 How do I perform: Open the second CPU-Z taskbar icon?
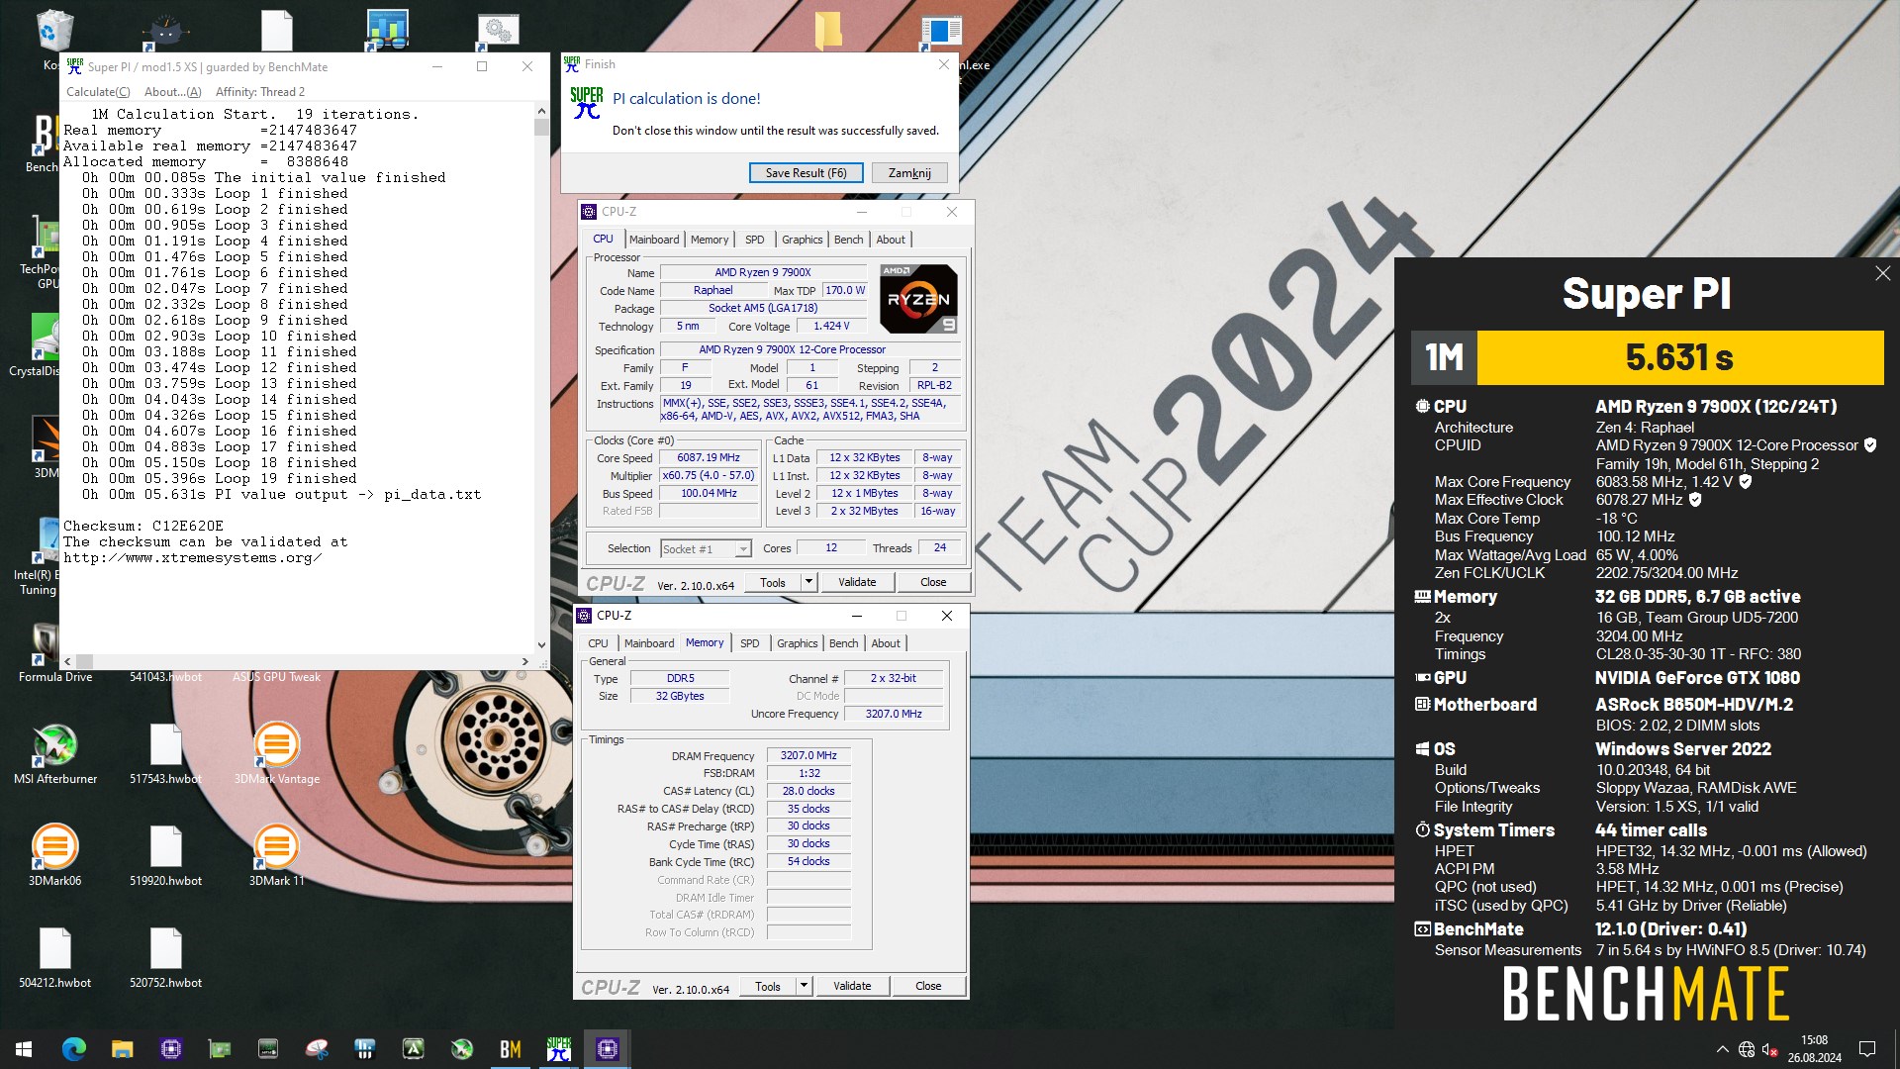click(x=607, y=1048)
